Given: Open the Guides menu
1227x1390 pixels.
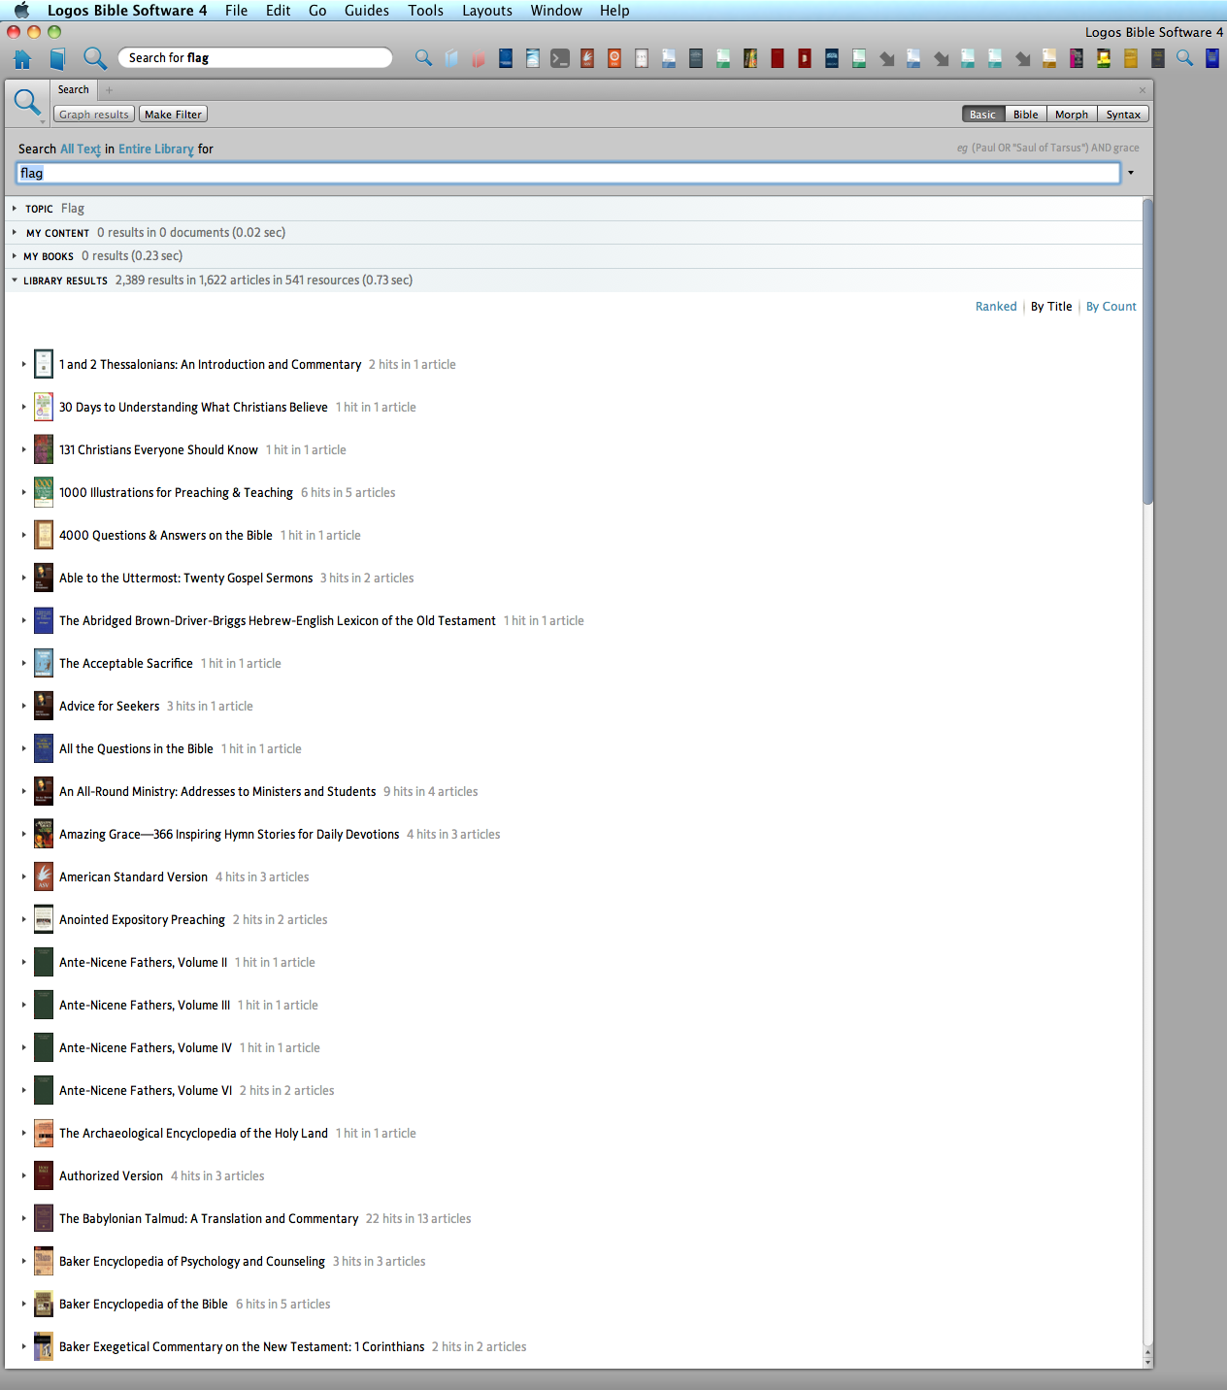Looking at the screenshot, I should (367, 11).
